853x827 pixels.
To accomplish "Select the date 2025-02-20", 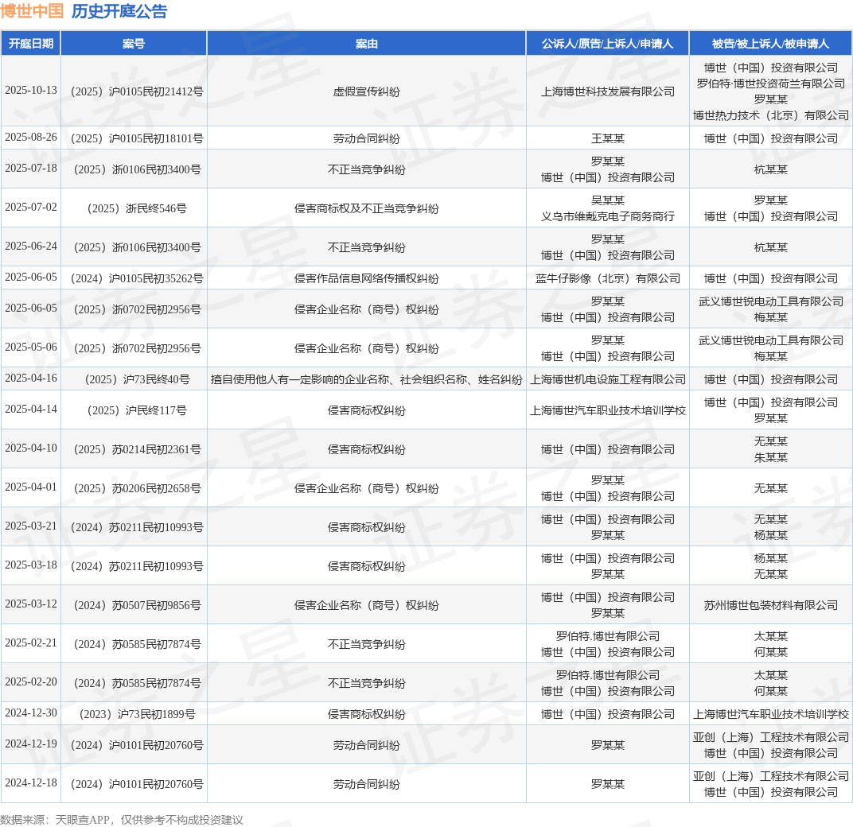I will (x=31, y=681).
